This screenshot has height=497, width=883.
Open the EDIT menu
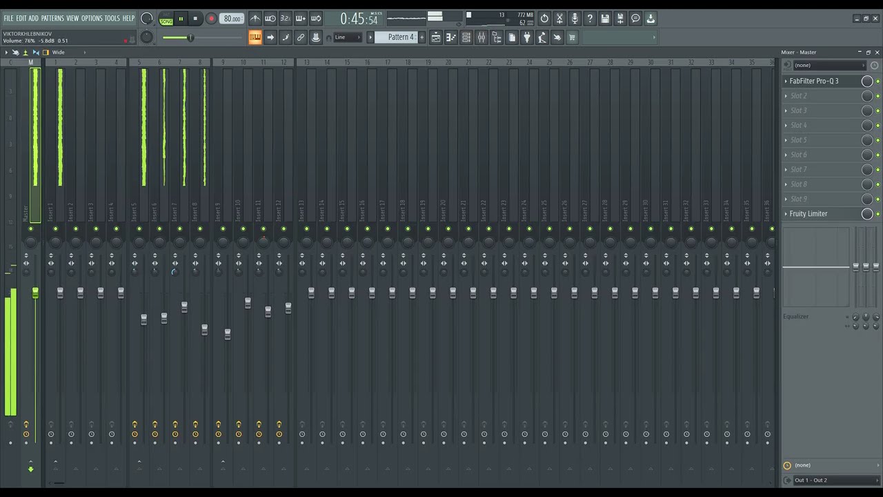(x=21, y=19)
